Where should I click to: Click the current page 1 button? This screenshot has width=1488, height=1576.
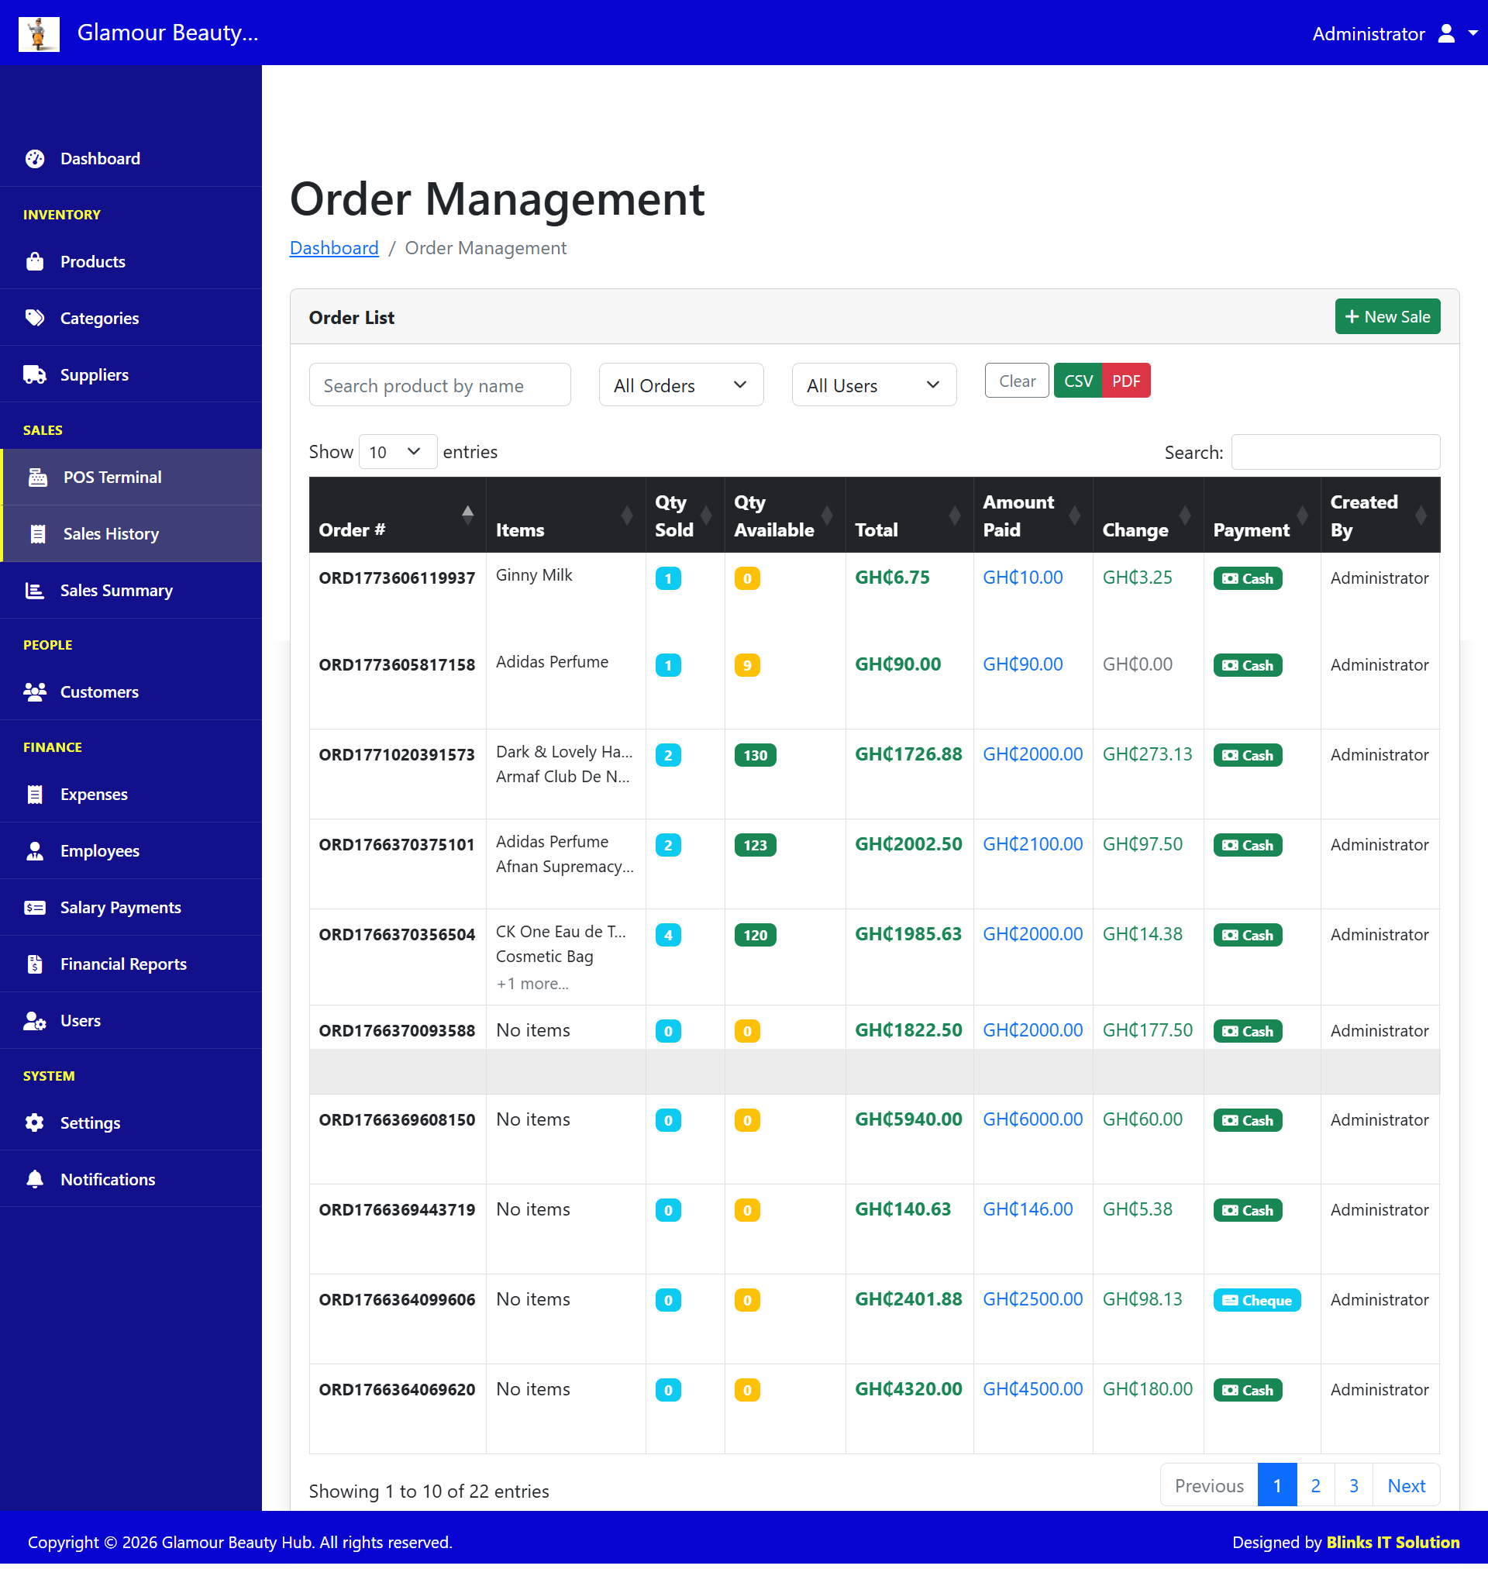click(x=1277, y=1485)
